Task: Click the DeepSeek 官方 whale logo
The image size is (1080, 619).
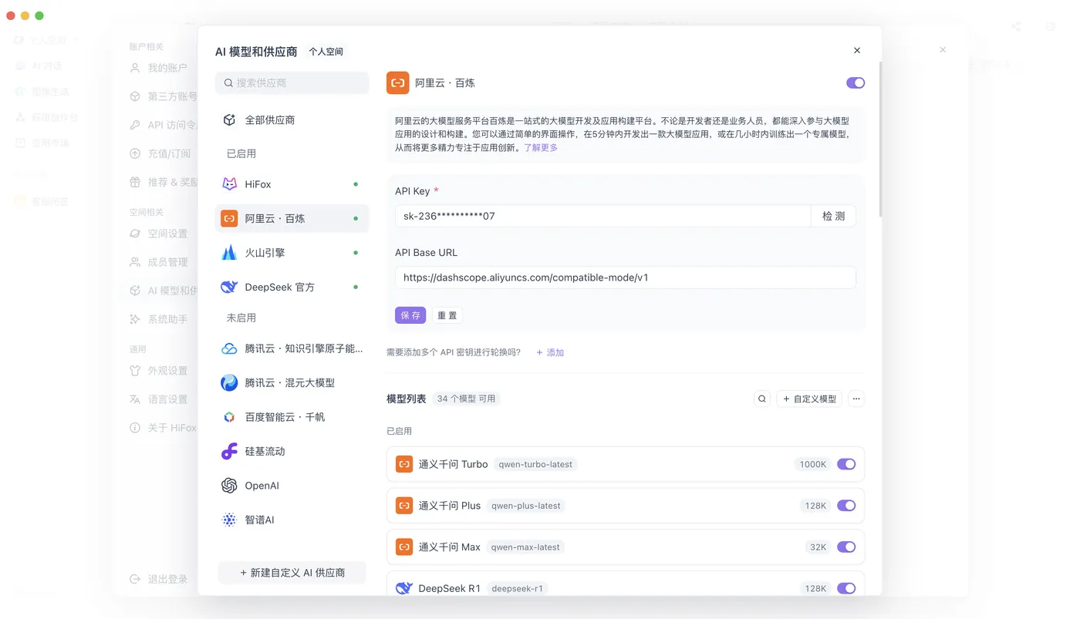Action: coord(229,287)
